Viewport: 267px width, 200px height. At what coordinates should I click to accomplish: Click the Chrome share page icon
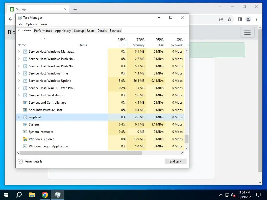click(x=221, y=19)
